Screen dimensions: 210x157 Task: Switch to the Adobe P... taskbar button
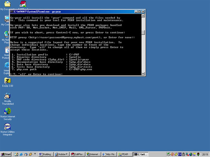(62, 154)
